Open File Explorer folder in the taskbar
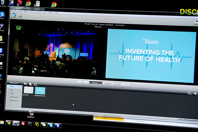 (x=2, y=122)
